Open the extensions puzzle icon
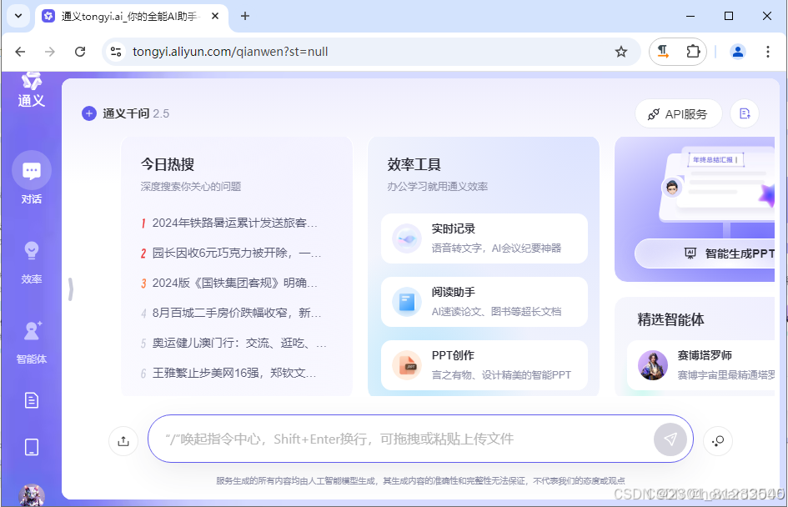 click(x=693, y=51)
